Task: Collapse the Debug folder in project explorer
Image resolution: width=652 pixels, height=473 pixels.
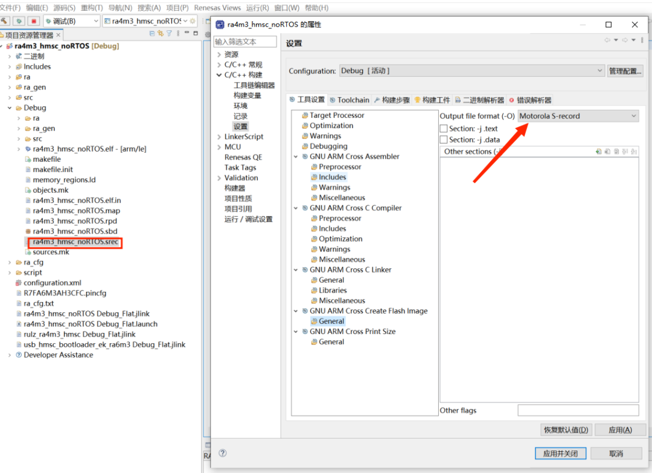Action: (x=9, y=108)
